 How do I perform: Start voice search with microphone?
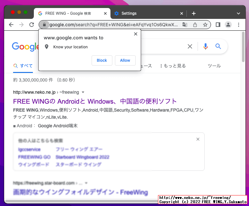[206, 46]
